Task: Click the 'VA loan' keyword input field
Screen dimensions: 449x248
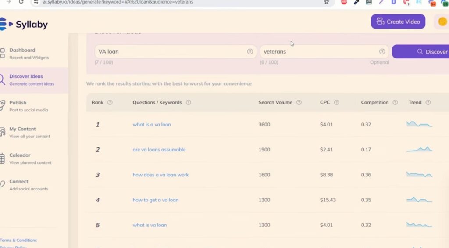Action: tap(175, 52)
